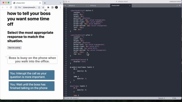This screenshot has height=102, width=182.
Task: Click .speechbubblemuted selector line
Action: point(79,60)
